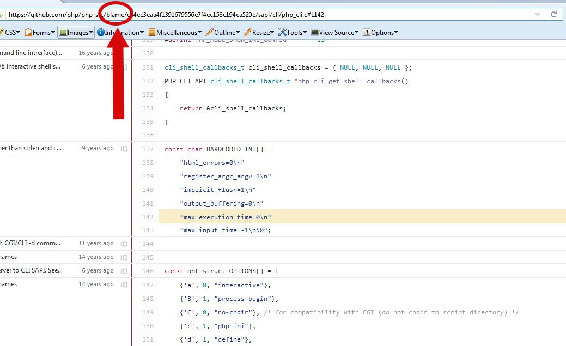This screenshot has width=566, height=346.
Task: Click the Options panel icon
Action: 367,33
